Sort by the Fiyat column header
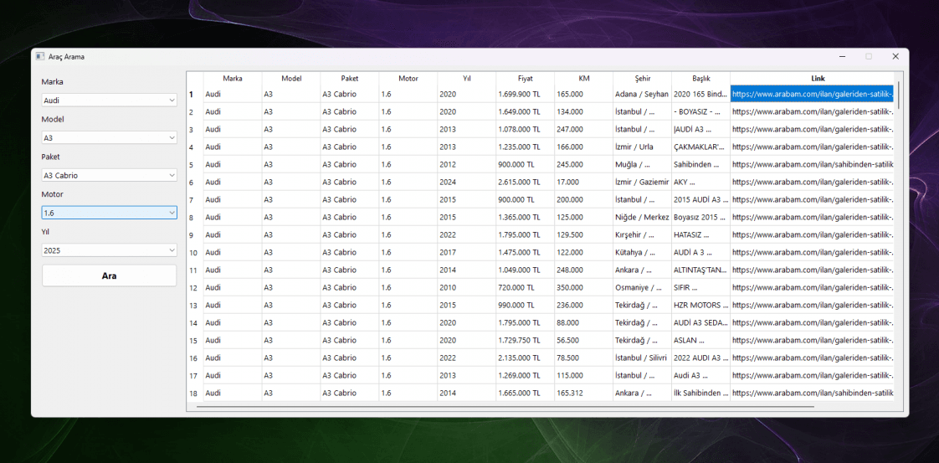This screenshot has height=463, width=939. tap(526, 79)
